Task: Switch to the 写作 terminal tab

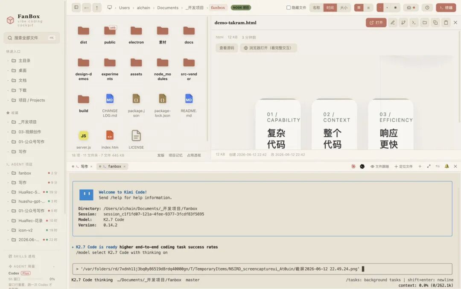Action: (x=82, y=166)
